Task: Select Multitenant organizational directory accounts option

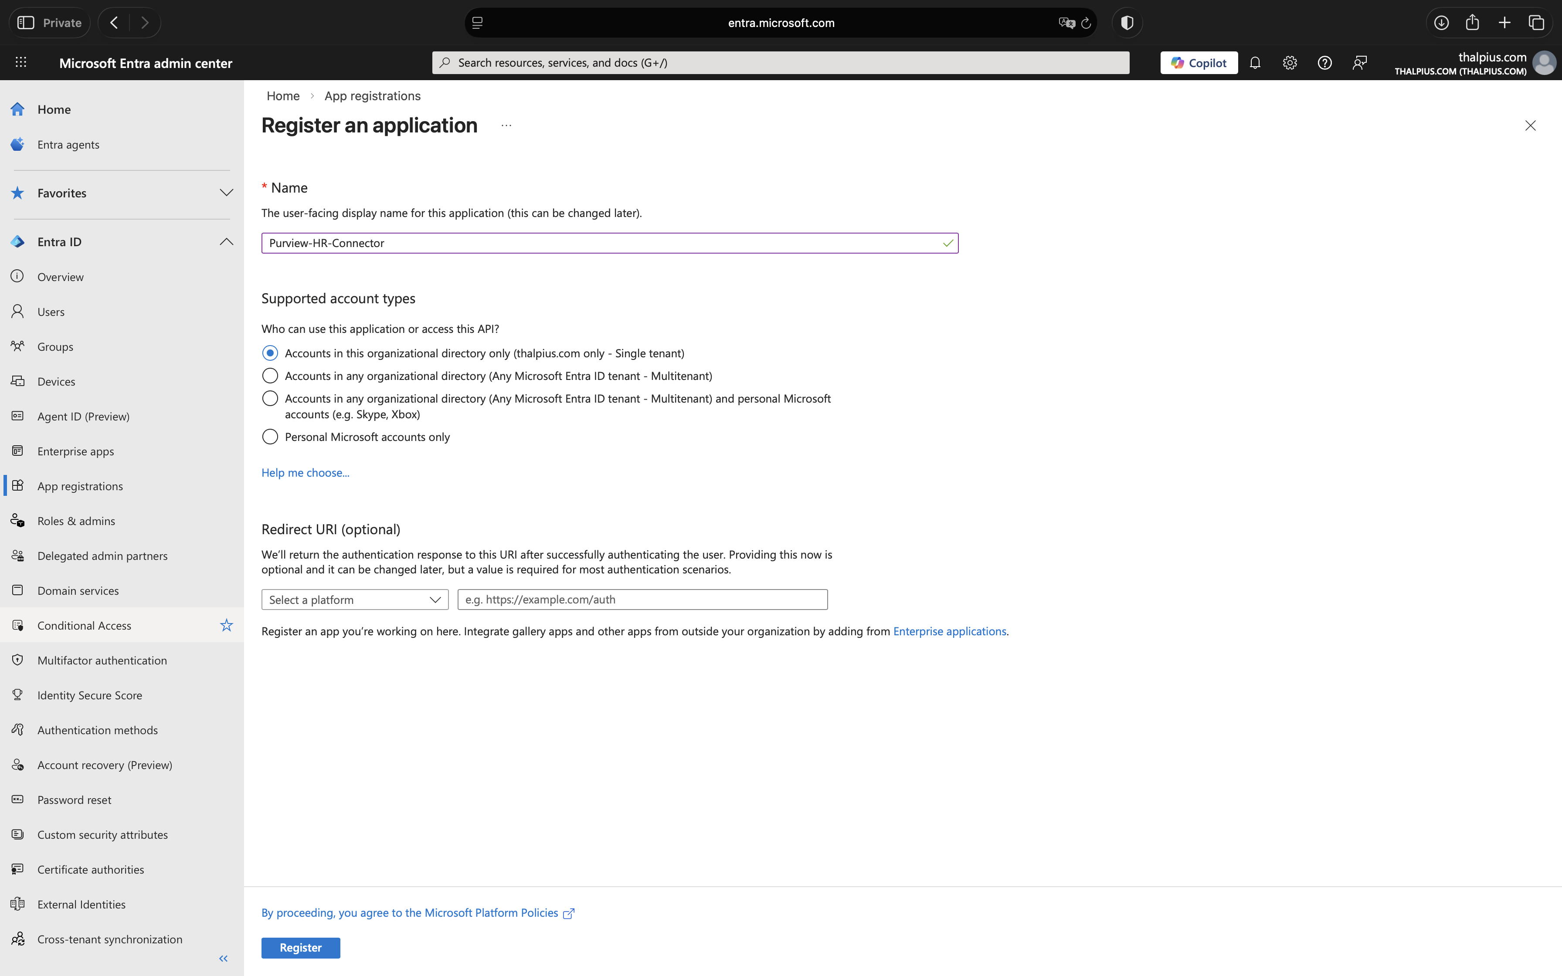Action: click(270, 376)
